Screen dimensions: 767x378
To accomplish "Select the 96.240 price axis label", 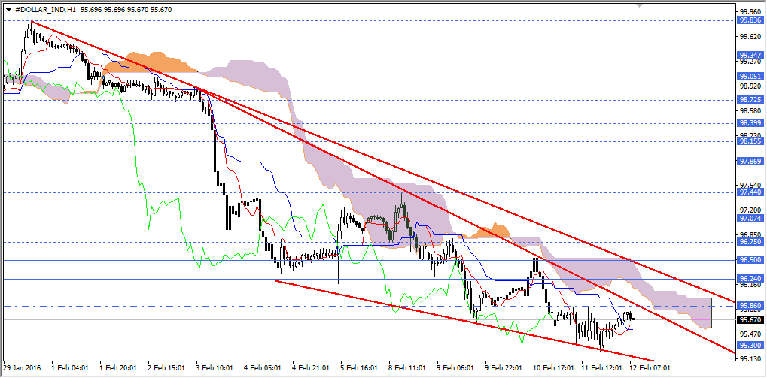I will coord(750,279).
